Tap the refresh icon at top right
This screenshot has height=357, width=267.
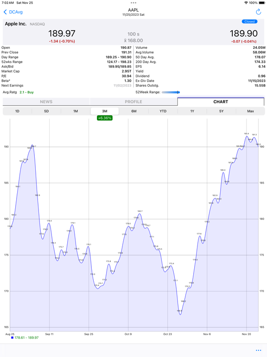[258, 12]
